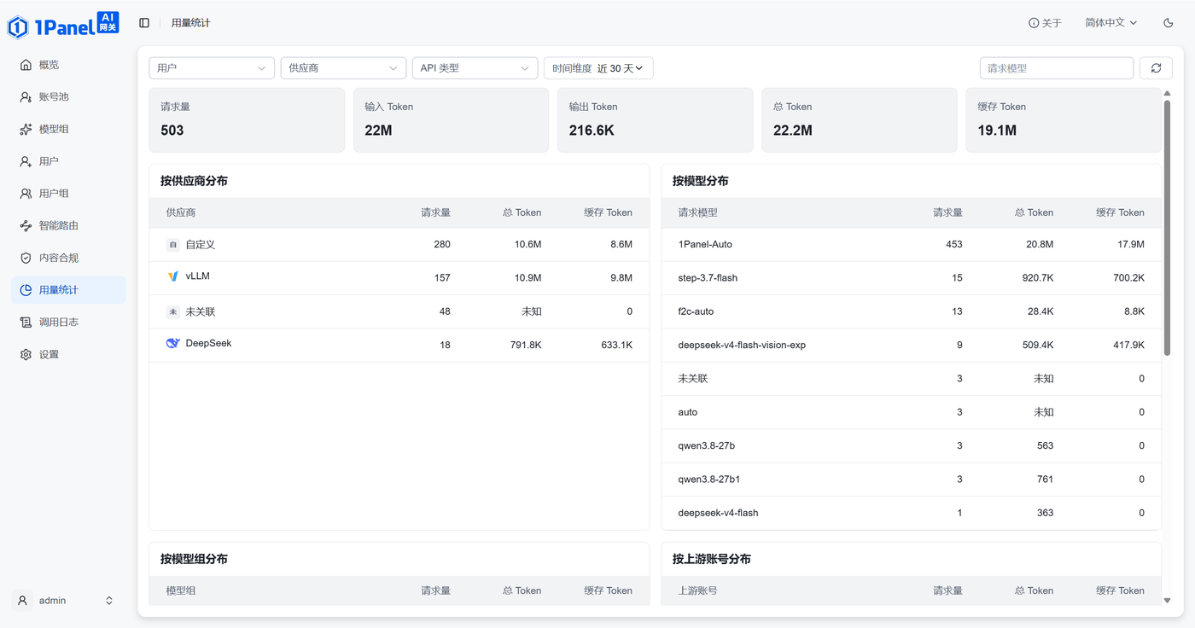Screen dimensions: 1195x628
Task: Click the 供应商 column header
Action: click(x=181, y=212)
